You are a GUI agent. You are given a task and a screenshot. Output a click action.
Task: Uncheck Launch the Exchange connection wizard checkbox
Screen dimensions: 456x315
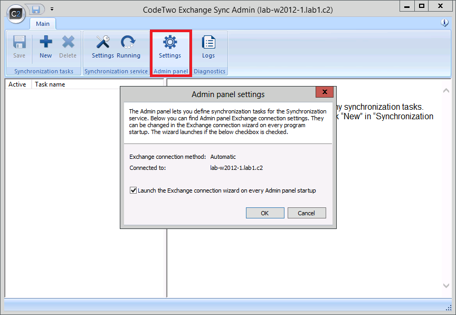tap(133, 190)
